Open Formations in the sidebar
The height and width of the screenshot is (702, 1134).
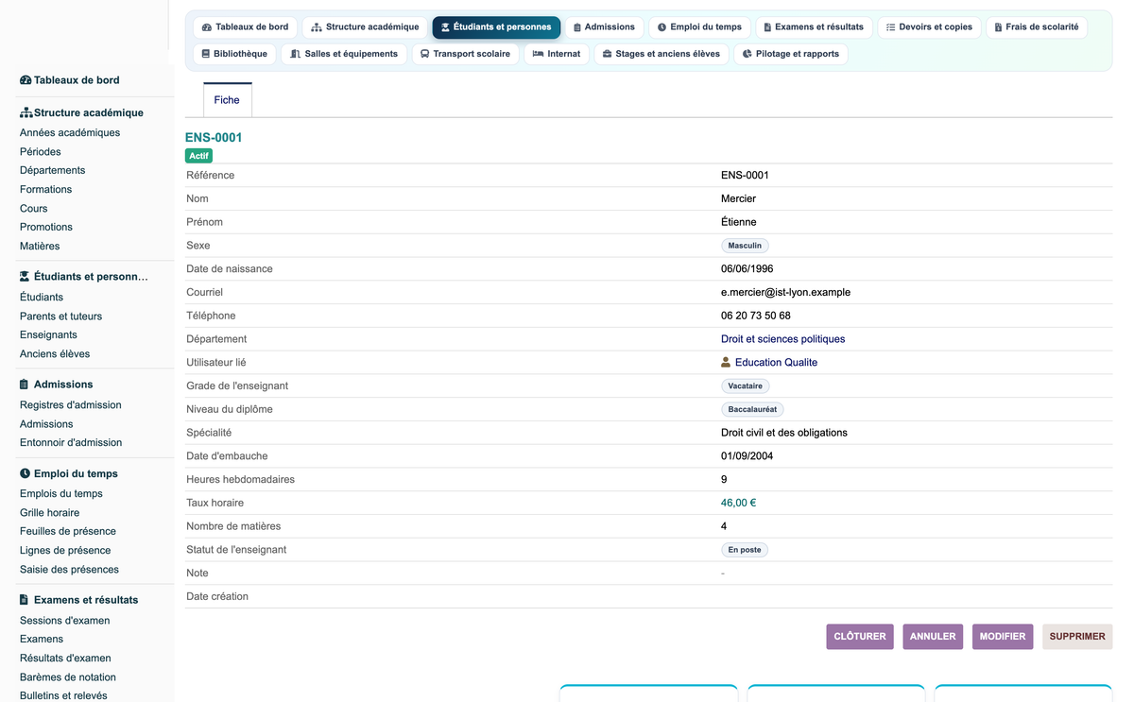(x=46, y=190)
